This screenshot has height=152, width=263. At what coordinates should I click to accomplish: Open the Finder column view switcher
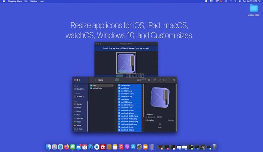point(139,80)
